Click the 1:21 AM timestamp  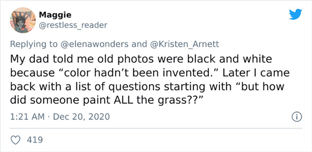[27, 117]
